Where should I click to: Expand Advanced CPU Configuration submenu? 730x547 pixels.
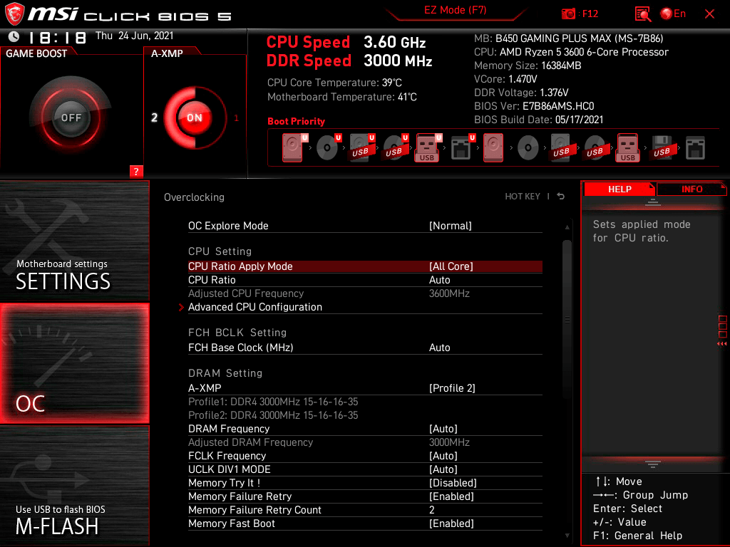tap(255, 307)
